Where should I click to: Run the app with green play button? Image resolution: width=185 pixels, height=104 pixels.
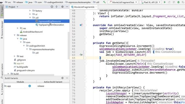(165, 2)
